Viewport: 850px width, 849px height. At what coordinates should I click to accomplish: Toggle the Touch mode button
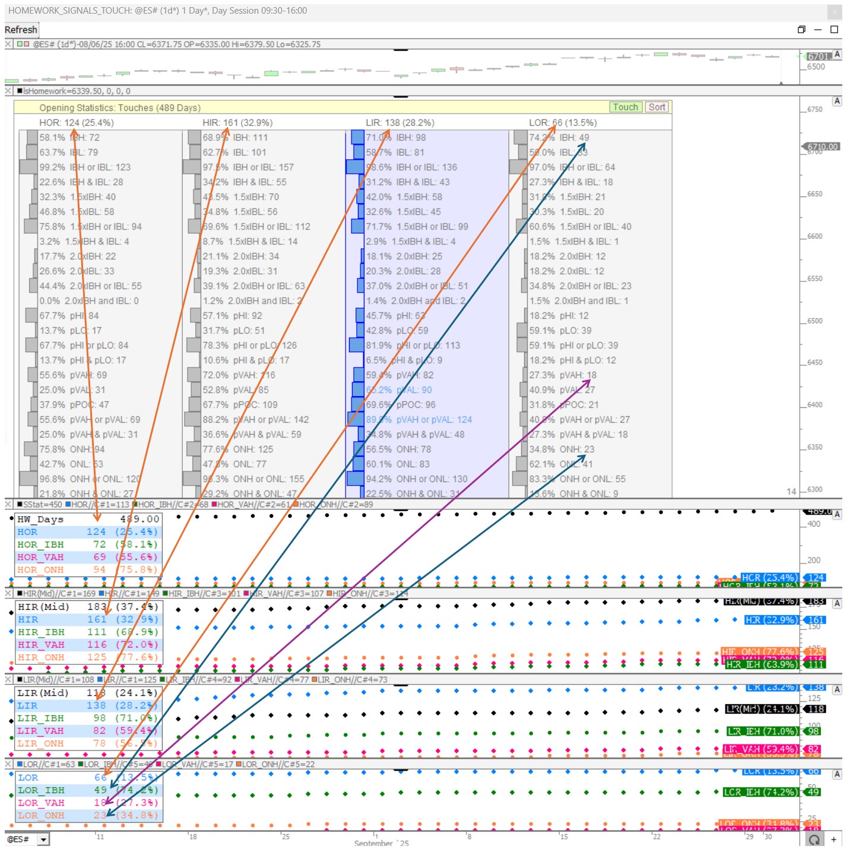click(625, 107)
